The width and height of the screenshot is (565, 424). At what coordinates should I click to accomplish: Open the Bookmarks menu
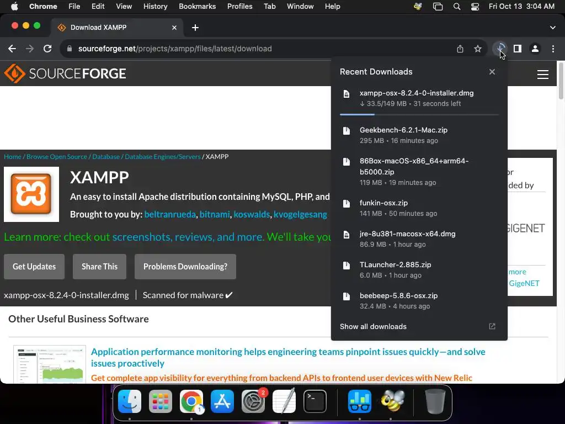pos(197,7)
